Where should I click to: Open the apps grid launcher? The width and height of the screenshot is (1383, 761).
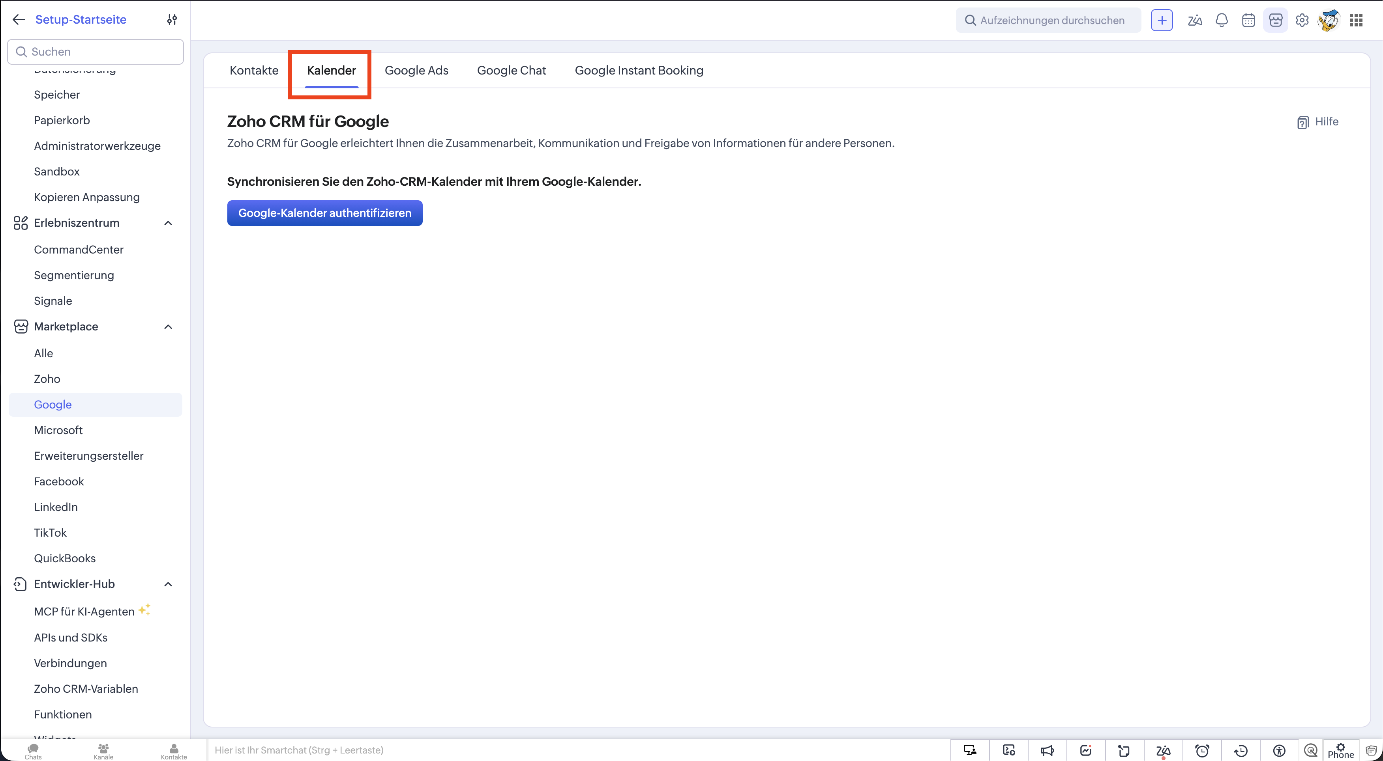1356,21
